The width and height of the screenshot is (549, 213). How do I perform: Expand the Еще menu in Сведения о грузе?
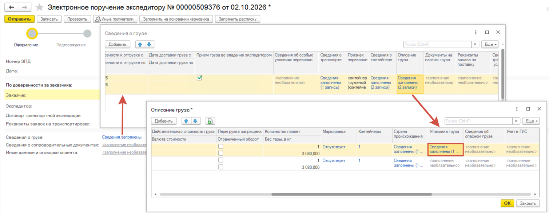(490, 44)
